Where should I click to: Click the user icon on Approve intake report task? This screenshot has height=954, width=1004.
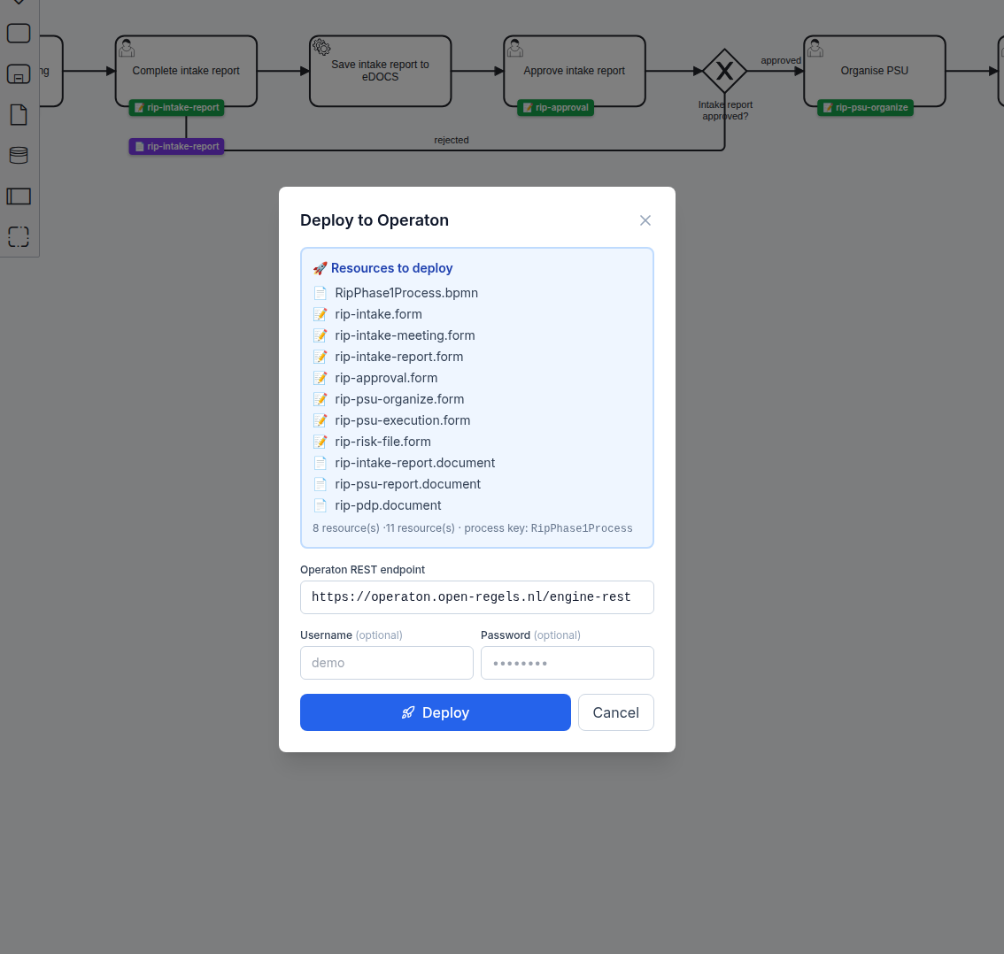[x=515, y=47]
